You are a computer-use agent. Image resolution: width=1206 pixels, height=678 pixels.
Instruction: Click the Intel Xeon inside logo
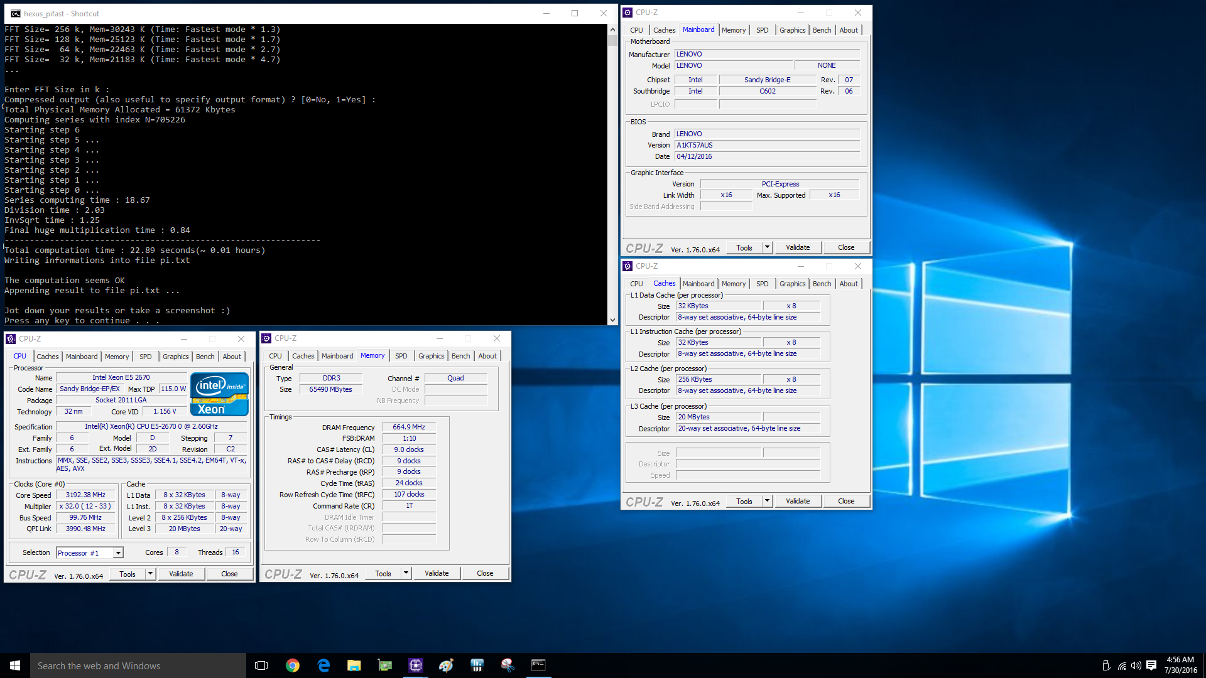pyautogui.click(x=220, y=394)
